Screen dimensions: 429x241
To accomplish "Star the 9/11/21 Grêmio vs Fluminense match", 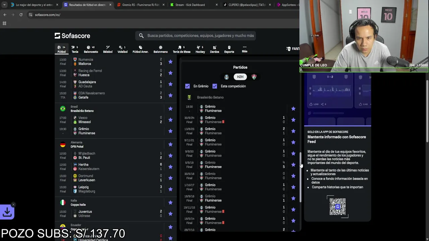I will tap(293, 142).
